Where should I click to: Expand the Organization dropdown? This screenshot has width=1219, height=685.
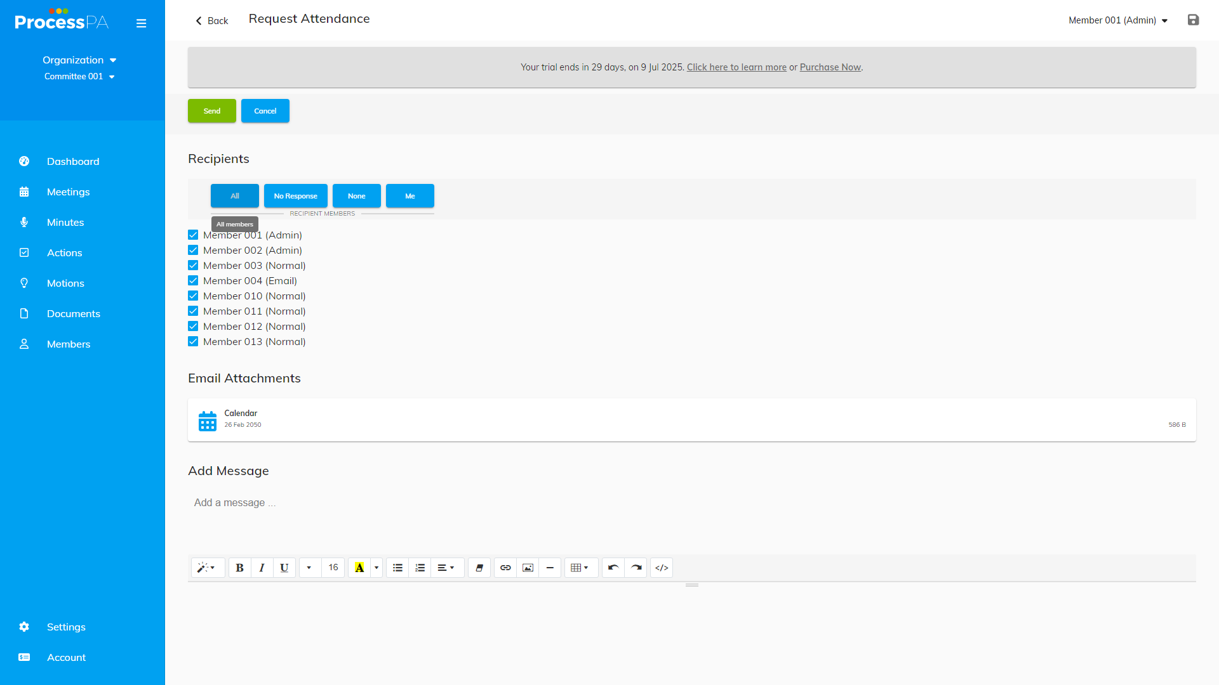pyautogui.click(x=79, y=60)
